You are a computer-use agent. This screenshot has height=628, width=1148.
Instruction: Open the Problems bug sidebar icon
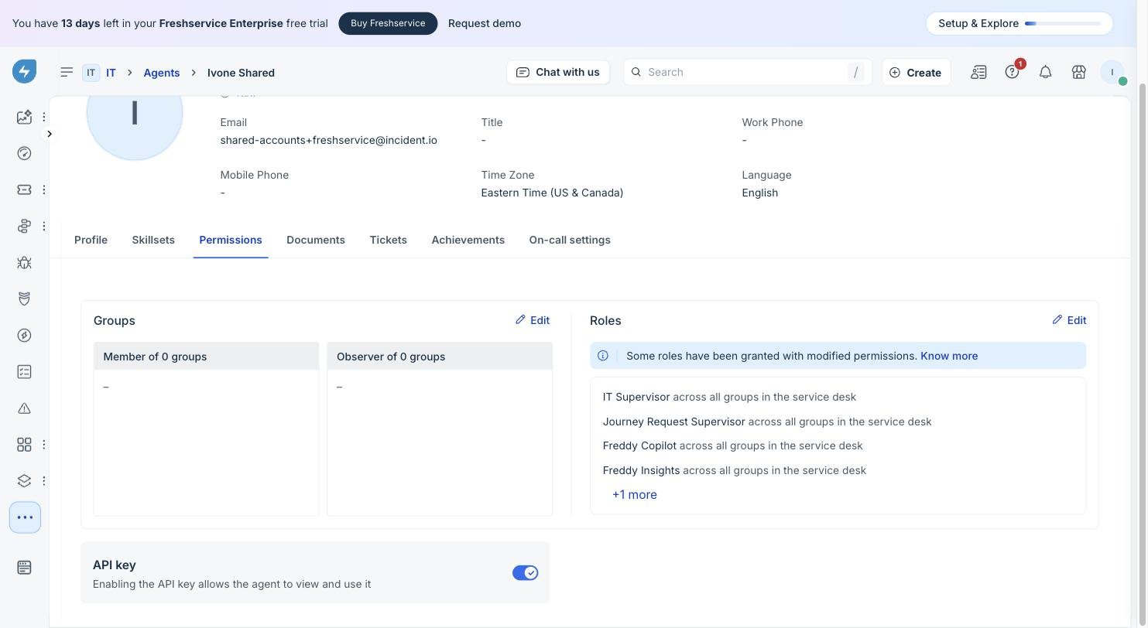(24, 262)
